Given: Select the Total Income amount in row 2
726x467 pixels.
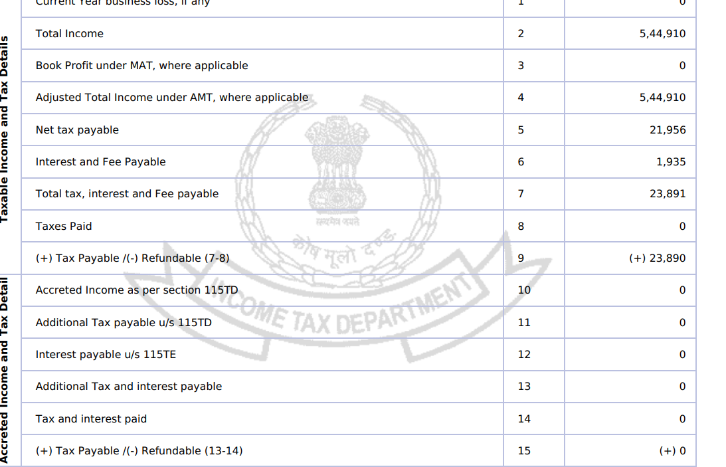Looking at the screenshot, I should coord(662,34).
